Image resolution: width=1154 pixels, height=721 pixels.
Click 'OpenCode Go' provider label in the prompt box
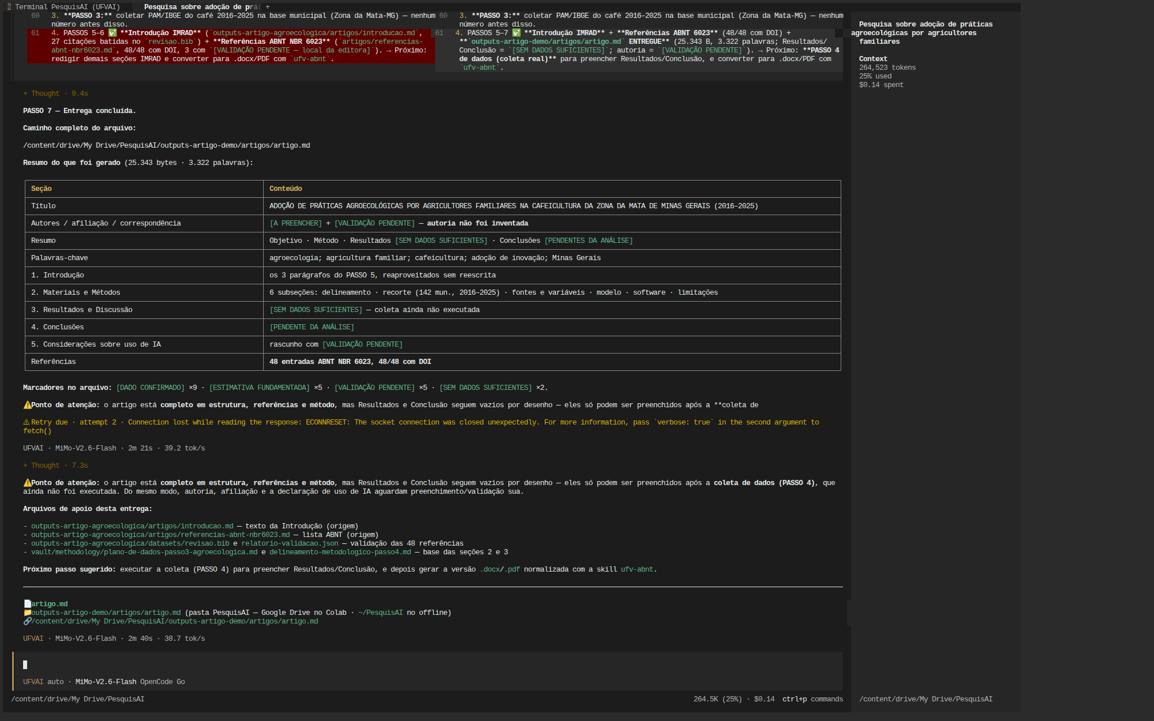tap(163, 682)
